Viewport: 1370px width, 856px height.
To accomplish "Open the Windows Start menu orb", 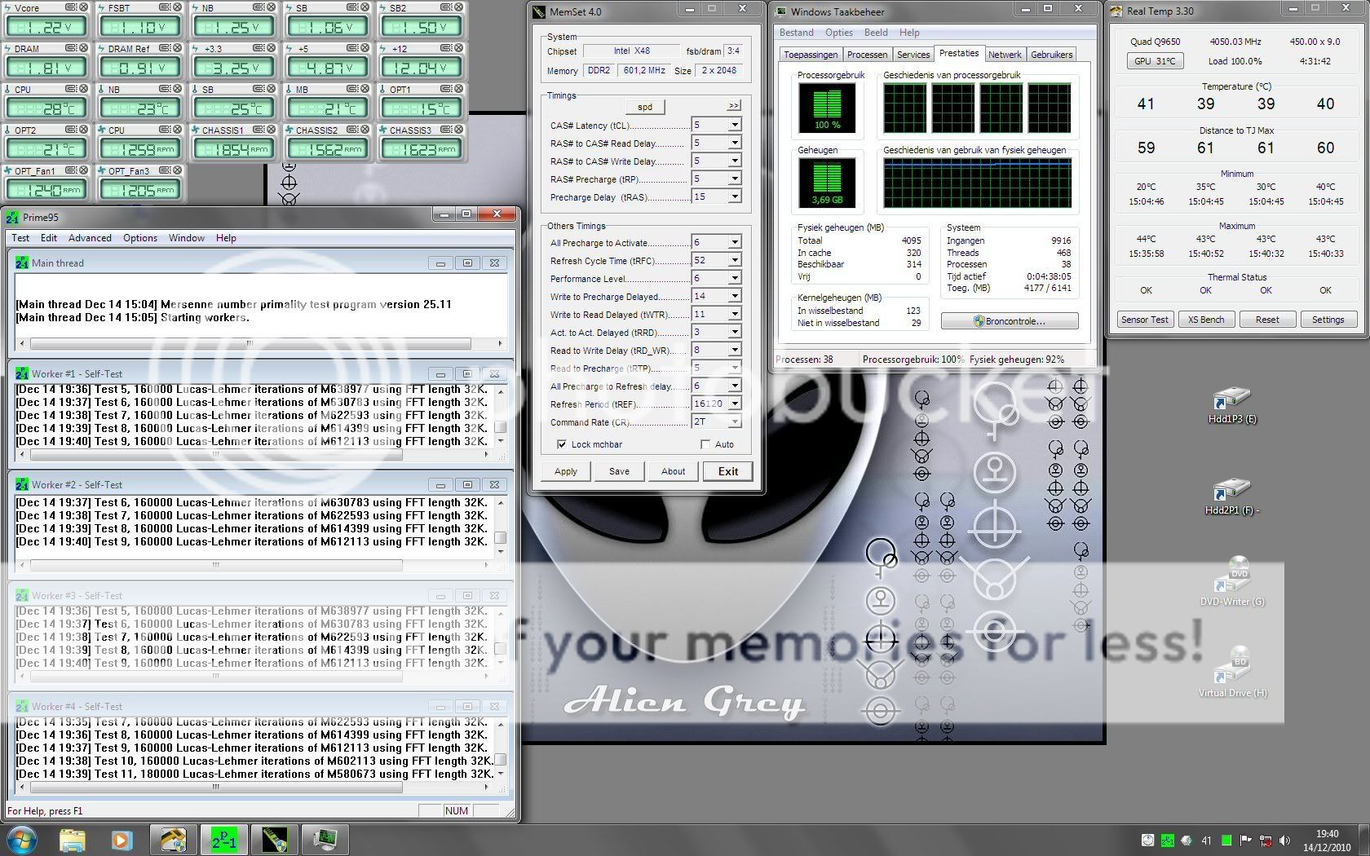I will (x=22, y=840).
